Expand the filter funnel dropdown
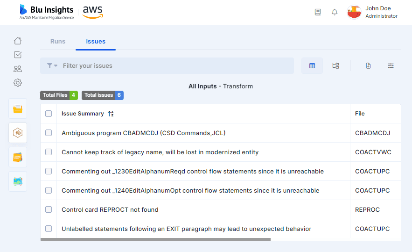The image size is (412, 252). [52, 65]
